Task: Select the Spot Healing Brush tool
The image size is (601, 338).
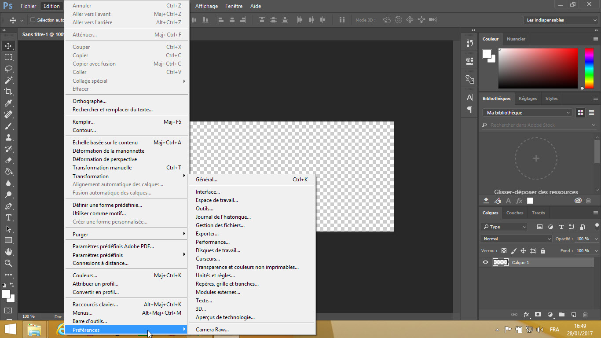Action: pos(8,114)
